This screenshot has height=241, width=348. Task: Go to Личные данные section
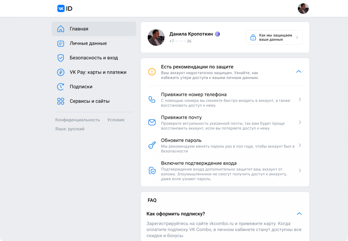pos(94,43)
